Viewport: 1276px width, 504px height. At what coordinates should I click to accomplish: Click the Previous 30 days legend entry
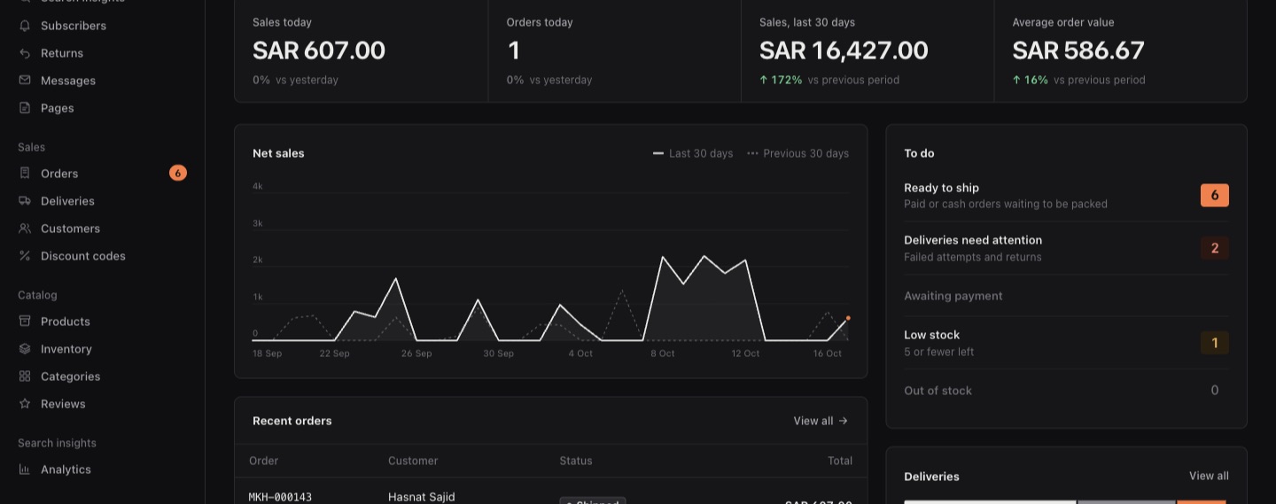pyautogui.click(x=797, y=153)
